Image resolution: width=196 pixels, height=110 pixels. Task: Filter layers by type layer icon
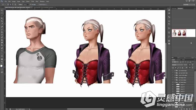(185, 62)
